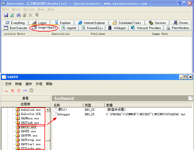This screenshot has height=150, width=194.
Task: Click the icon at right of IceSword header
Action: tap(190, 98)
